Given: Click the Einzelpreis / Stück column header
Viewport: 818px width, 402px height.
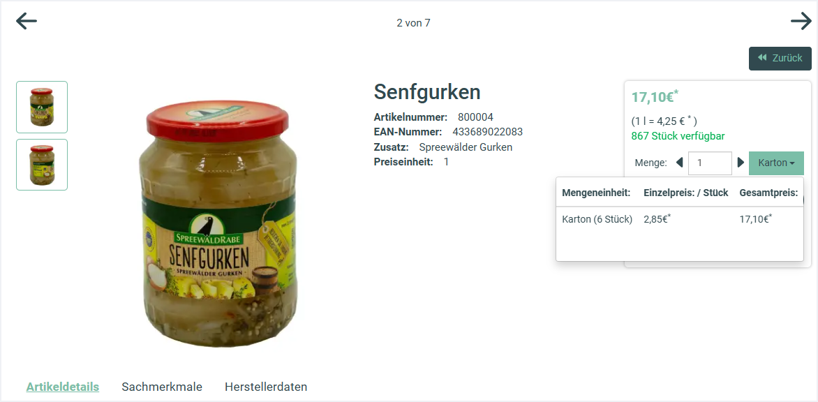Looking at the screenshot, I should pyautogui.click(x=686, y=193).
